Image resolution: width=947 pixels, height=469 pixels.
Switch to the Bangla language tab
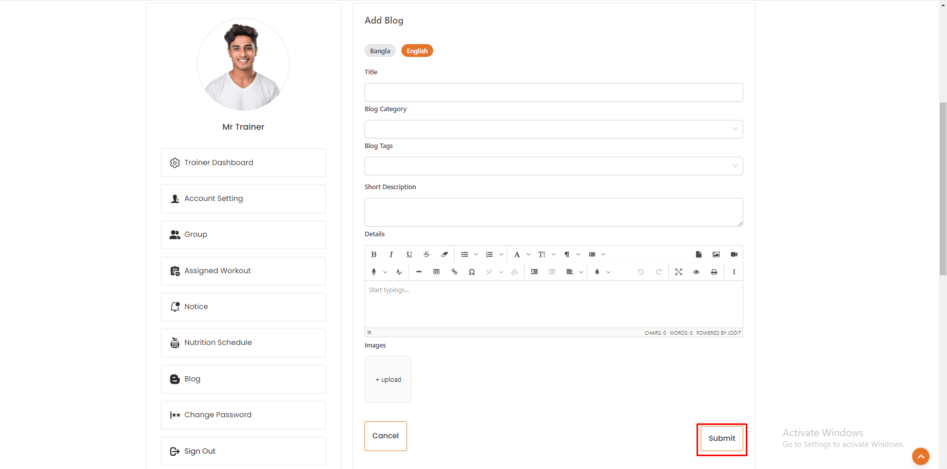[380, 51]
